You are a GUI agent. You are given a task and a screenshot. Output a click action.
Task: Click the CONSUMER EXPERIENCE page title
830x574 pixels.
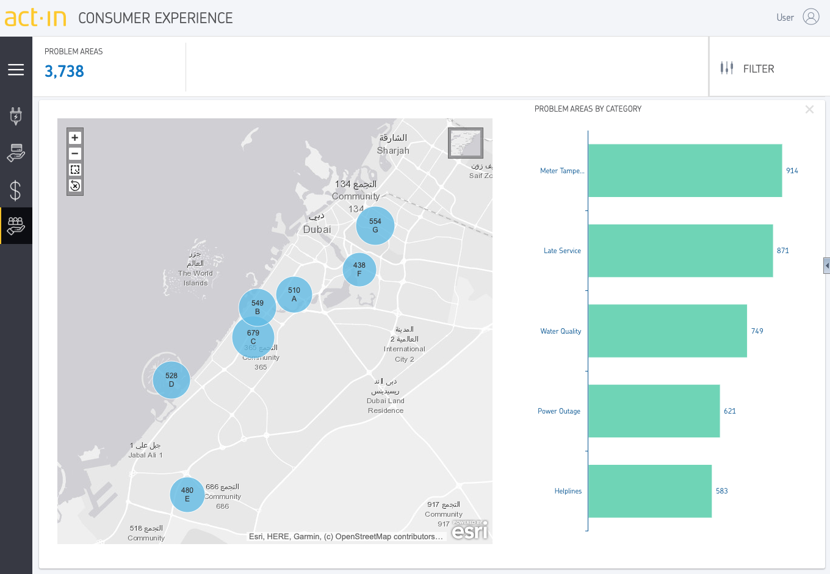[x=156, y=18]
